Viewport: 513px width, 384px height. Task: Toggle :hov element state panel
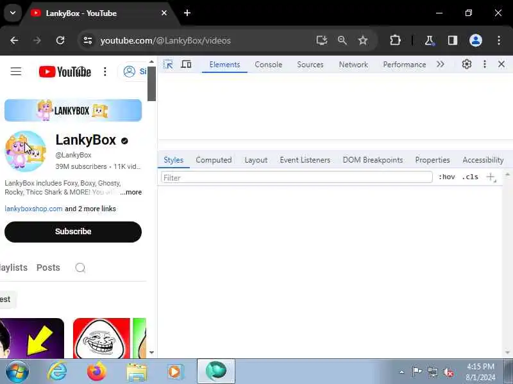coord(446,177)
